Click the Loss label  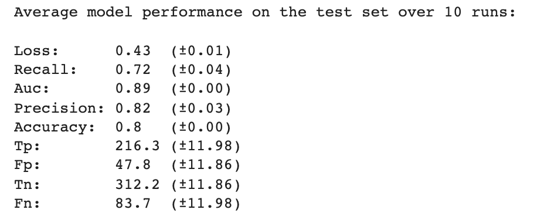[x=36, y=51]
